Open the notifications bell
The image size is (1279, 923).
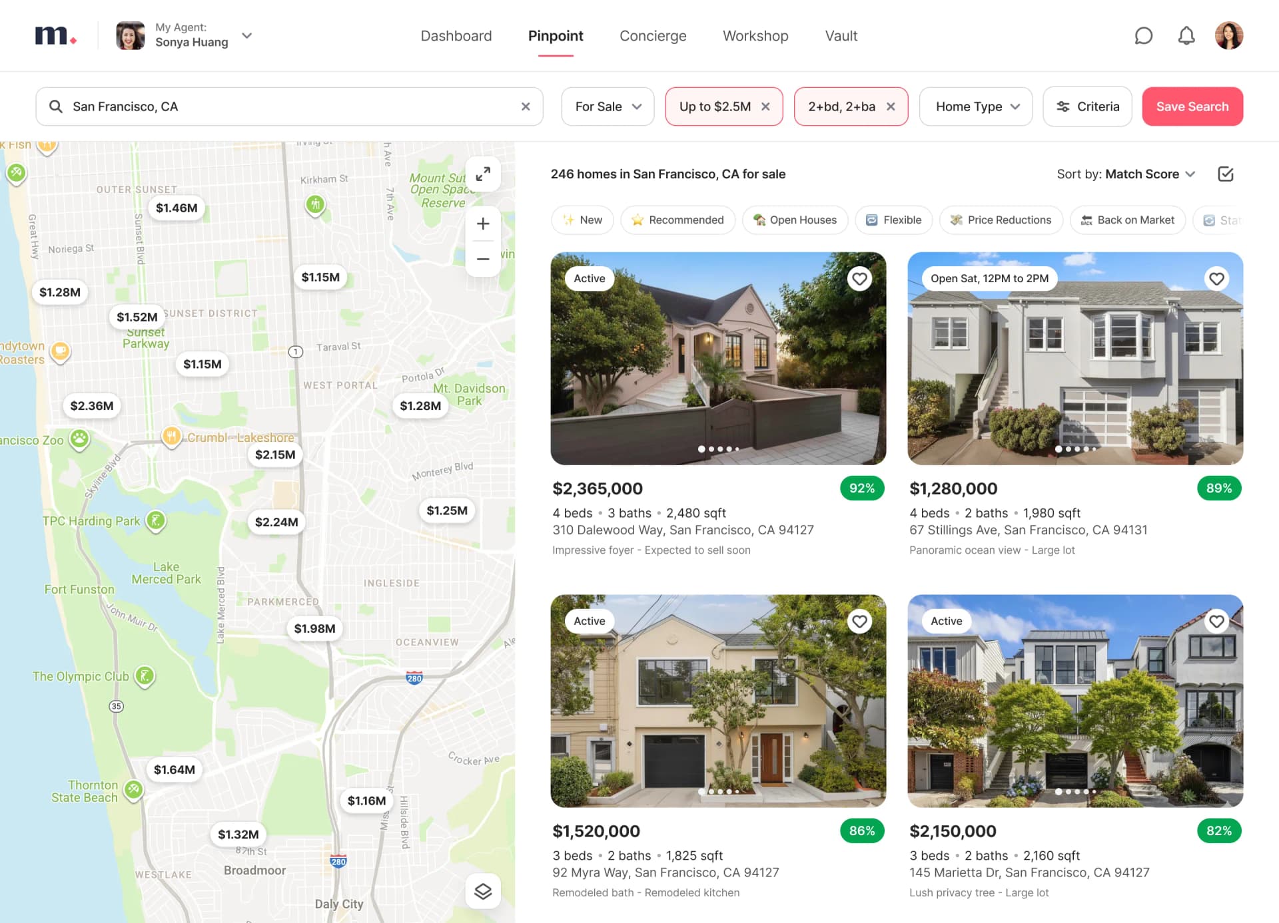coord(1186,36)
